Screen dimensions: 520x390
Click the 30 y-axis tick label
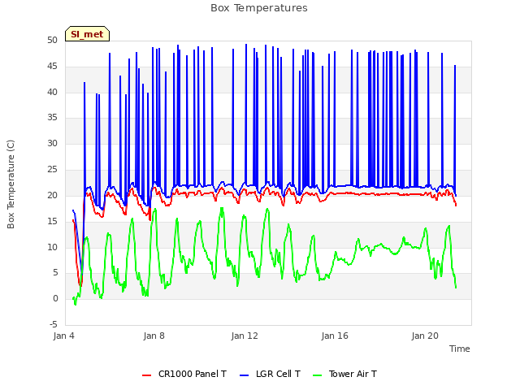click(52, 144)
